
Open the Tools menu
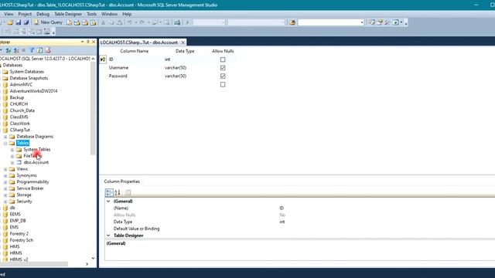click(x=91, y=14)
